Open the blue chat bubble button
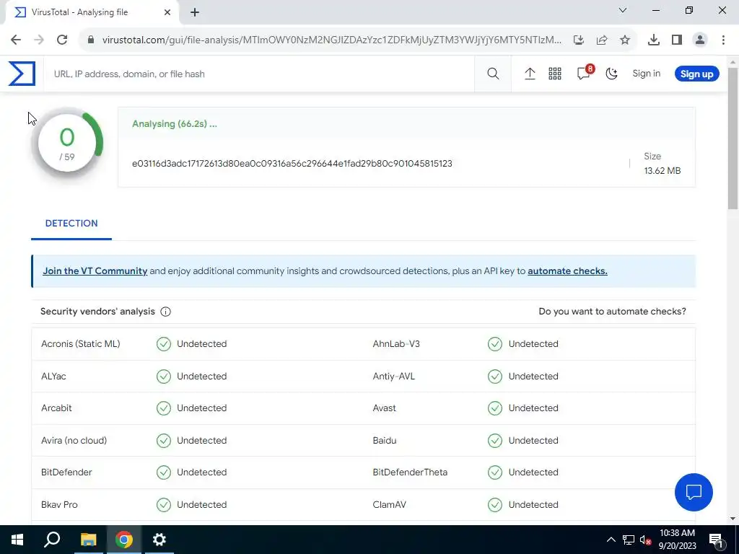Screen dimensions: 739x554 (x=694, y=492)
